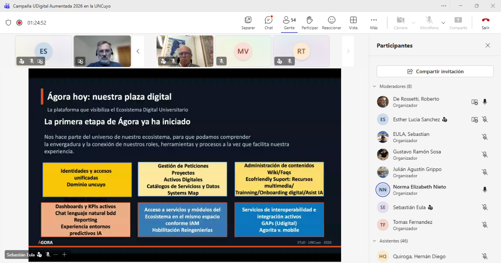Expand the camera options dropdown arrow

click(x=414, y=23)
